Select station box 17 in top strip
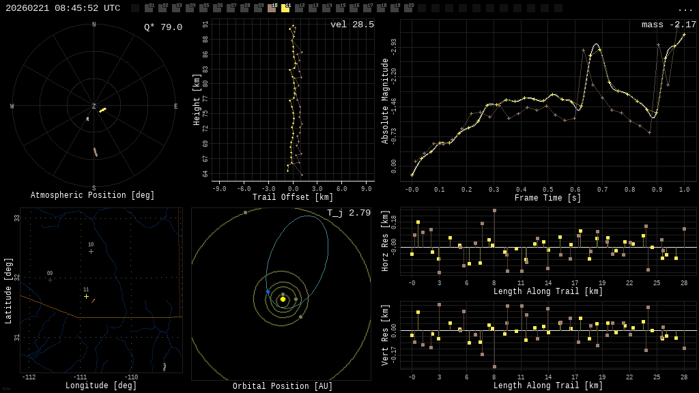Image resolution: width=699 pixels, height=393 pixels. 367,8
